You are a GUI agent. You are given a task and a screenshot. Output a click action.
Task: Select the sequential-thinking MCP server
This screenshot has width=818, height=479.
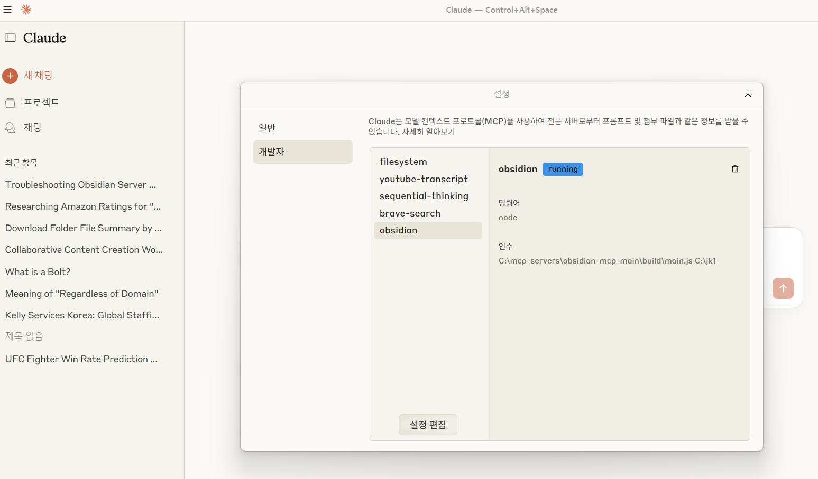[428, 196]
